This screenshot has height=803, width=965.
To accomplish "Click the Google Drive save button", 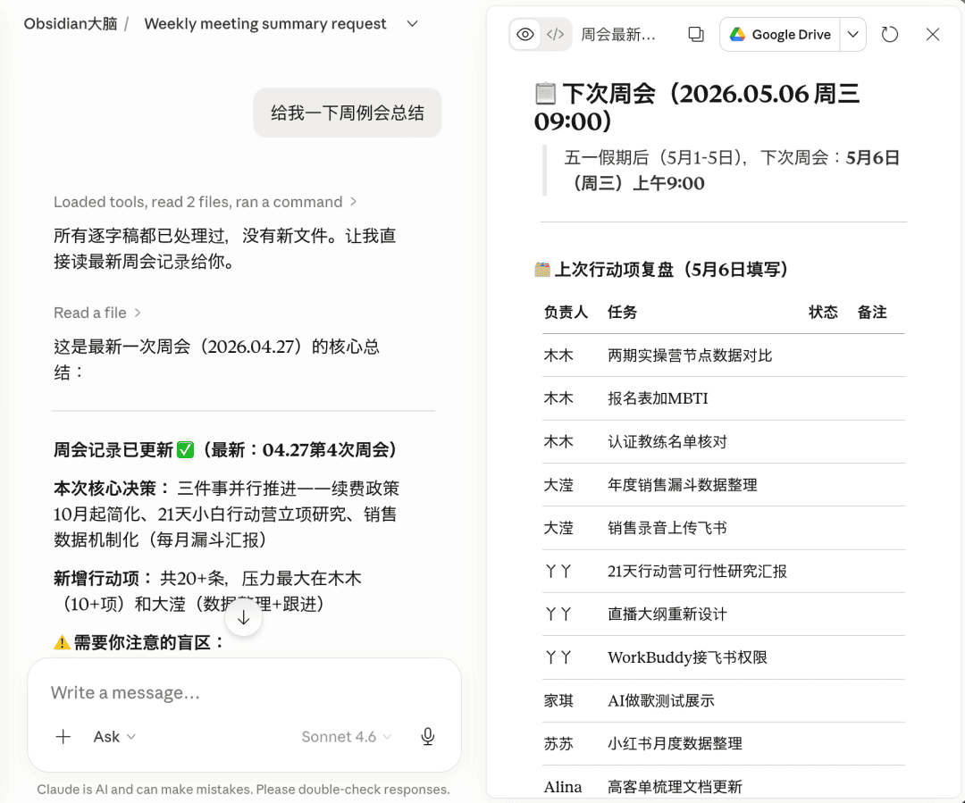I will (x=780, y=35).
